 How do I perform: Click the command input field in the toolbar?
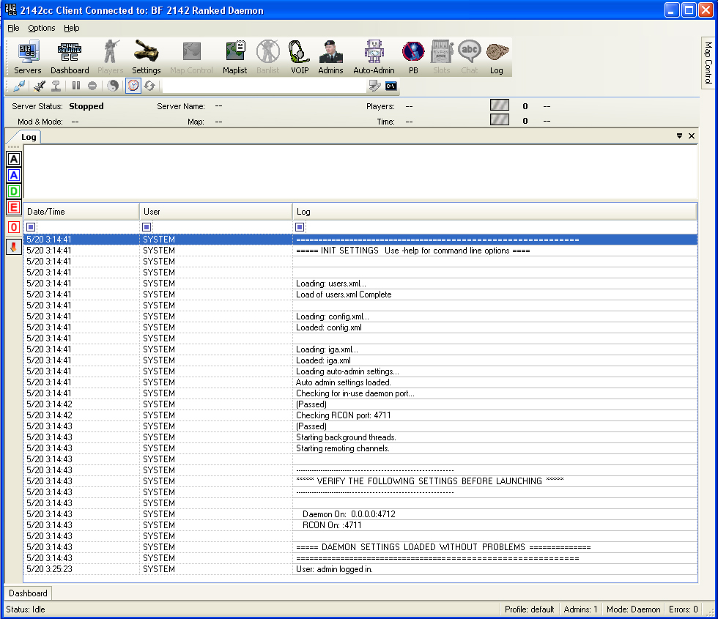pos(264,86)
